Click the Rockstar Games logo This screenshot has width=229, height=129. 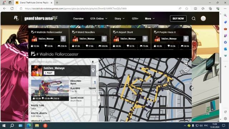click(16, 18)
